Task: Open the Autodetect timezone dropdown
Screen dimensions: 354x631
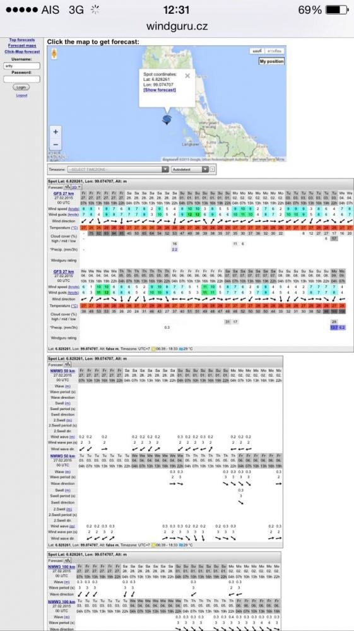Action: pyautogui.click(x=190, y=169)
